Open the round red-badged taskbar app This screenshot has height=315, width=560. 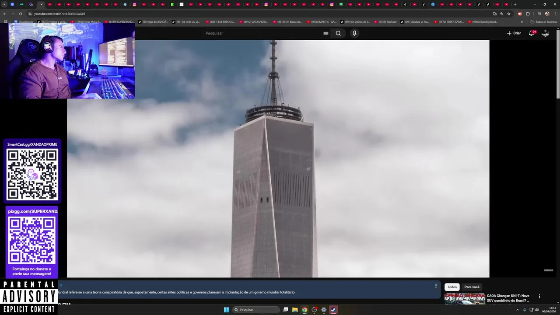click(314, 310)
